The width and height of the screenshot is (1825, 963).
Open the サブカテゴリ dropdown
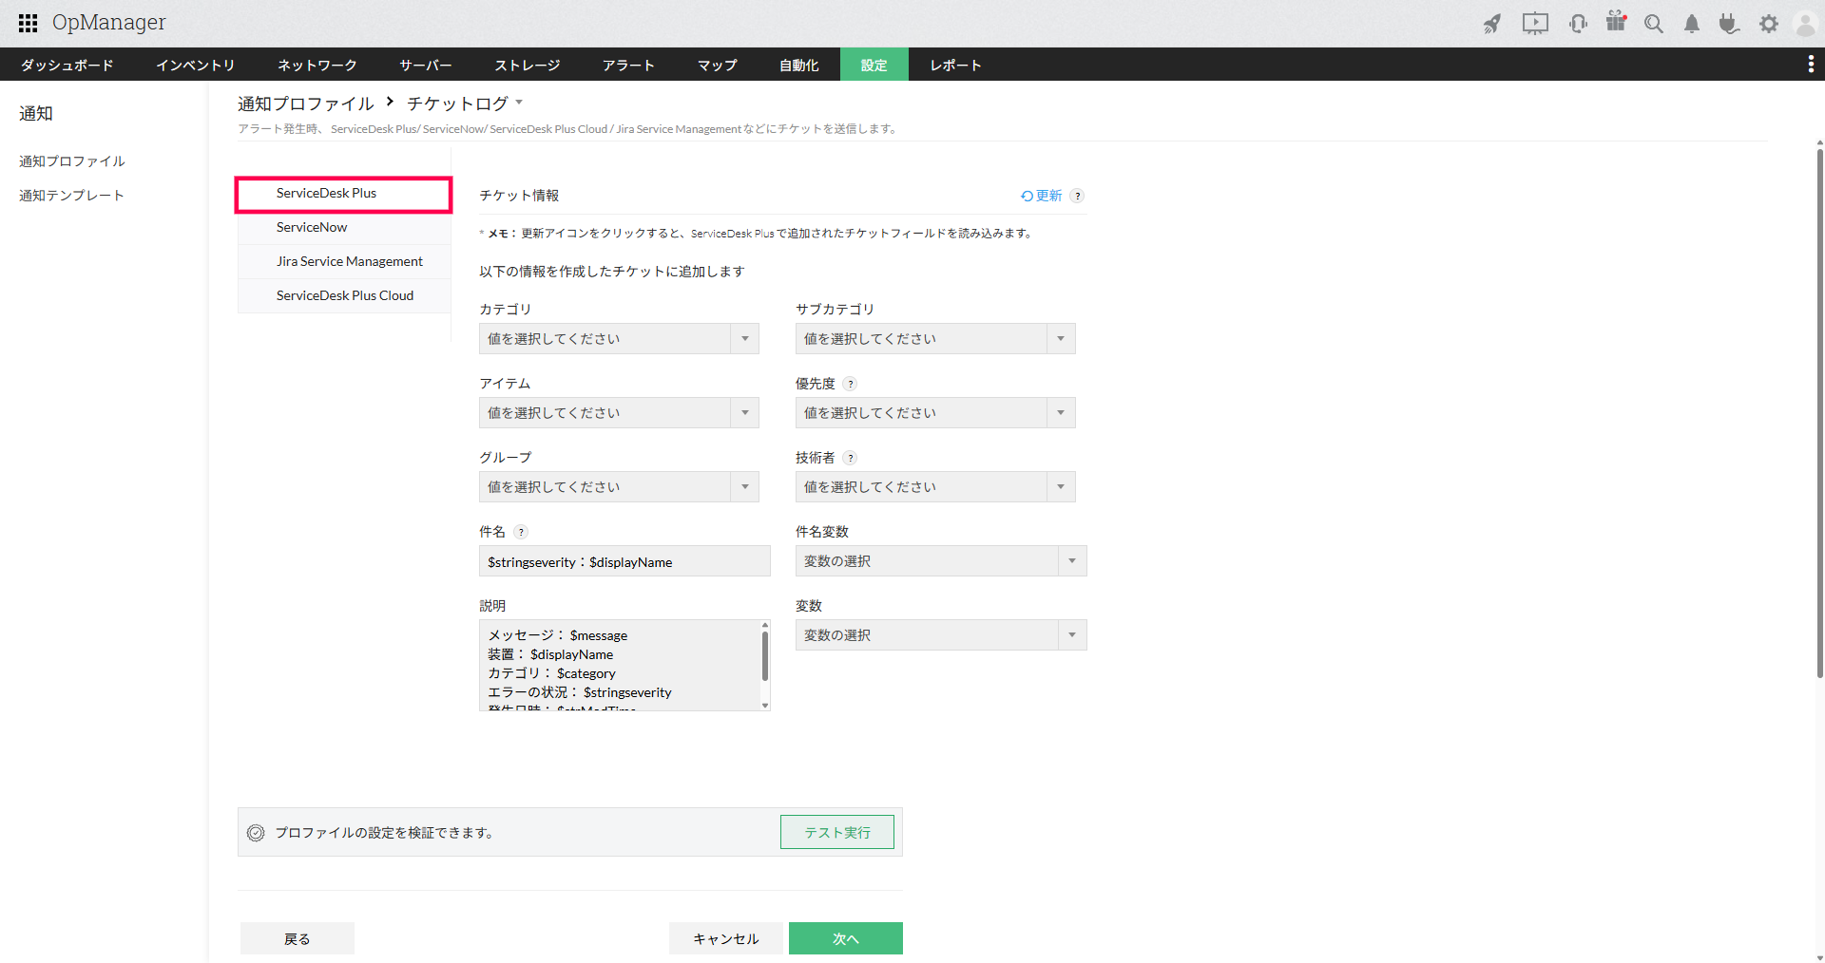tap(935, 339)
